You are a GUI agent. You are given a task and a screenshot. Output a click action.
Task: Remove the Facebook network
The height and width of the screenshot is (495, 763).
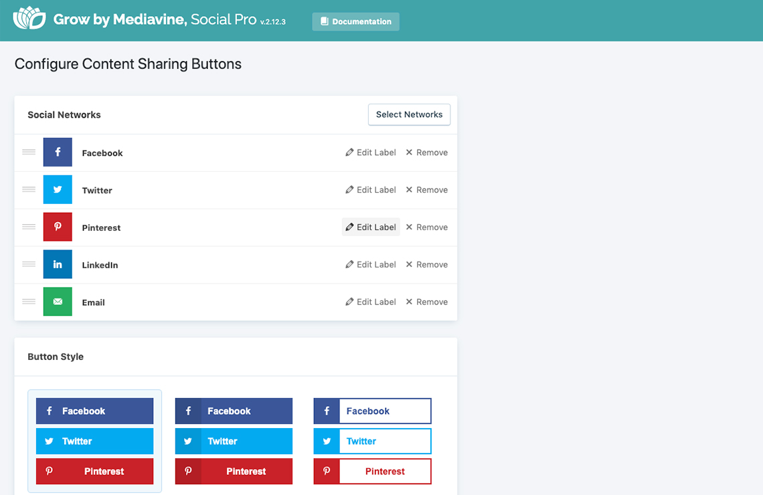427,153
